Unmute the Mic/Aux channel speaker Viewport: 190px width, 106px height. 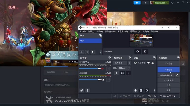(103, 68)
